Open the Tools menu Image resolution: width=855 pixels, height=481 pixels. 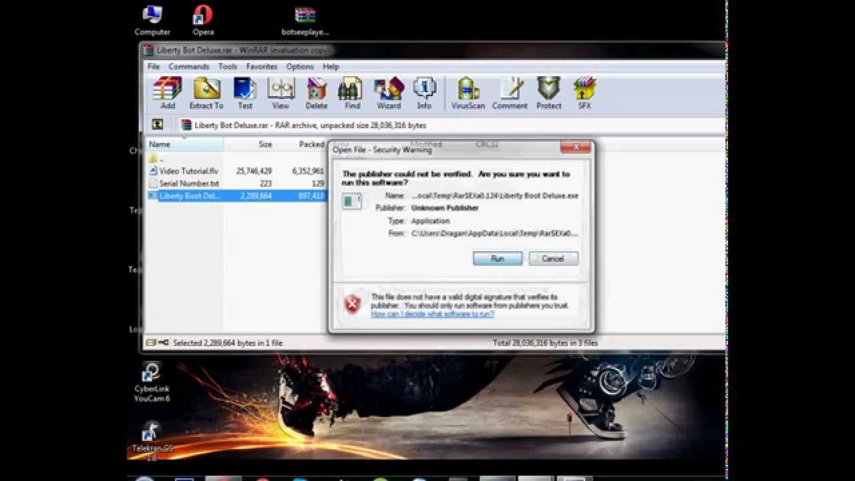228,67
